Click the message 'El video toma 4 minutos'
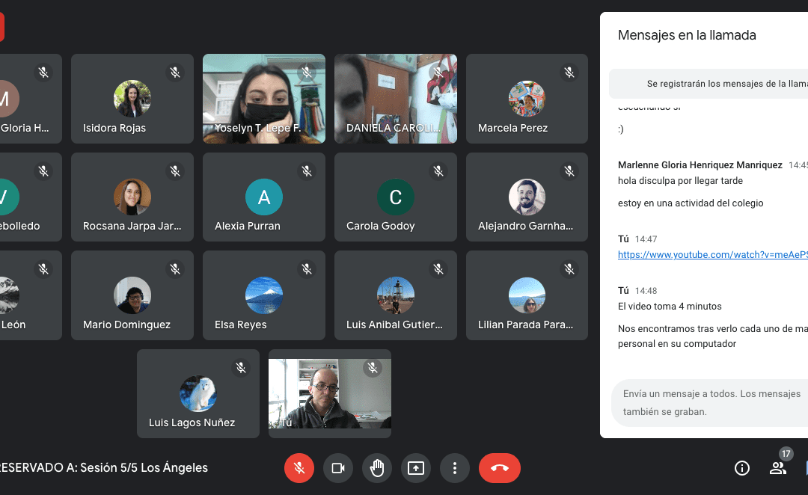 pos(670,307)
